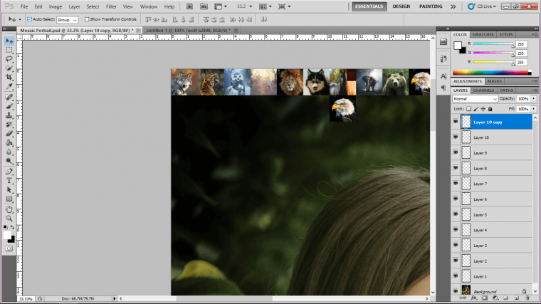Toggle Quick Mask mode icon
This screenshot has height=304, width=541.
pos(9,248)
